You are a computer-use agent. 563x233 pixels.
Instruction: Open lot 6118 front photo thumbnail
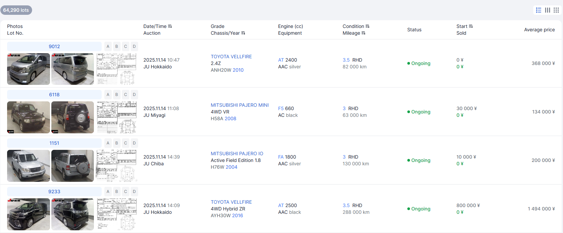pos(28,117)
